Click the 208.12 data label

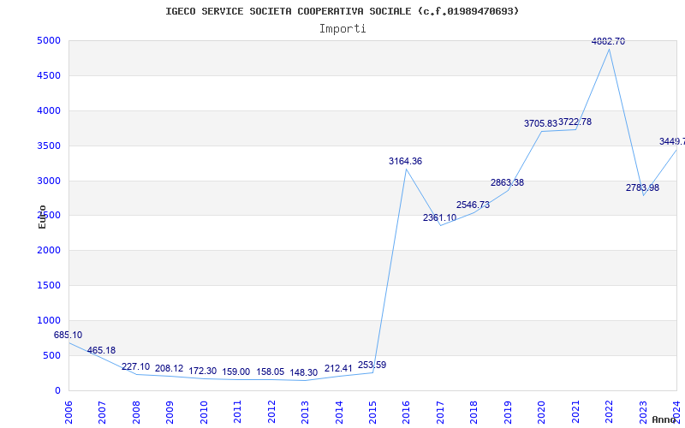[x=169, y=369]
